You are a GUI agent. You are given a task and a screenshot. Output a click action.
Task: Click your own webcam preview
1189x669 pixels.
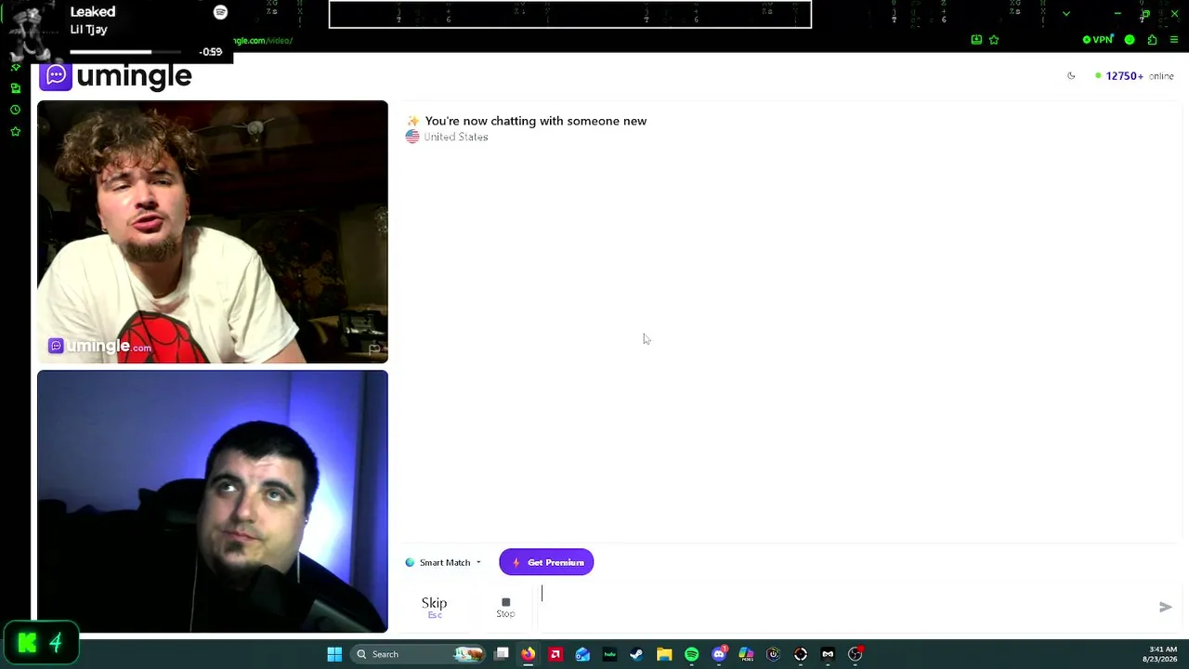point(213,502)
